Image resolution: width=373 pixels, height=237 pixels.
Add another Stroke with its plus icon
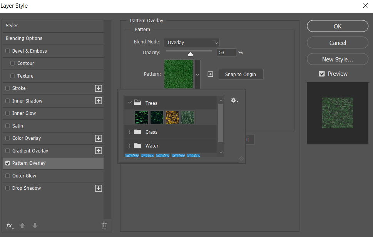[x=99, y=88]
